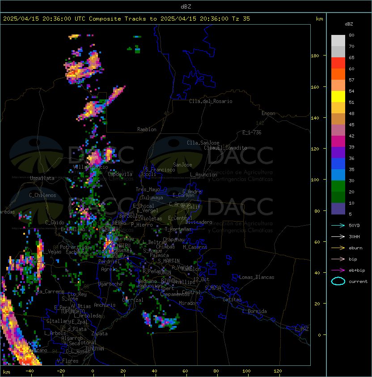Click the 'eburn' legend label
Viewport: 372px width, 377px height.
point(355,248)
